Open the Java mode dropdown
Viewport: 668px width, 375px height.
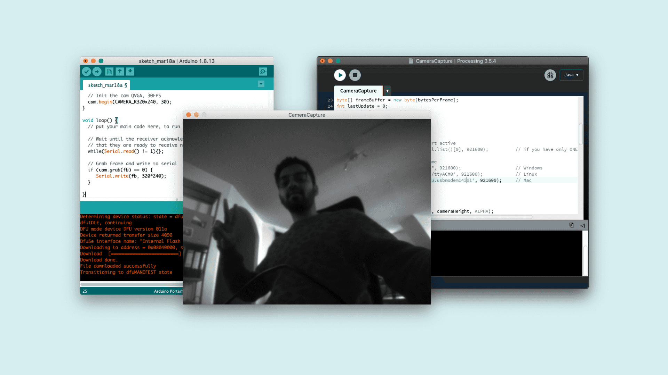tap(571, 75)
